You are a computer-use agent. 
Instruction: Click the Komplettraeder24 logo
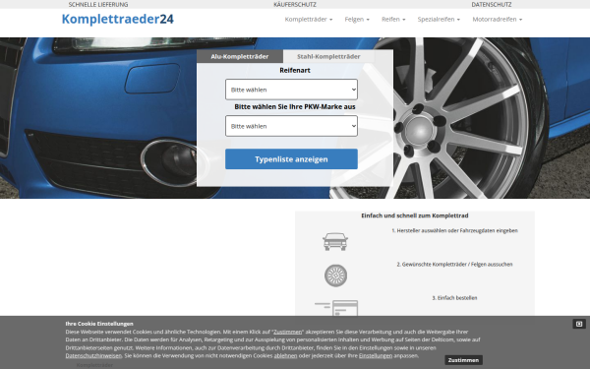tap(117, 19)
